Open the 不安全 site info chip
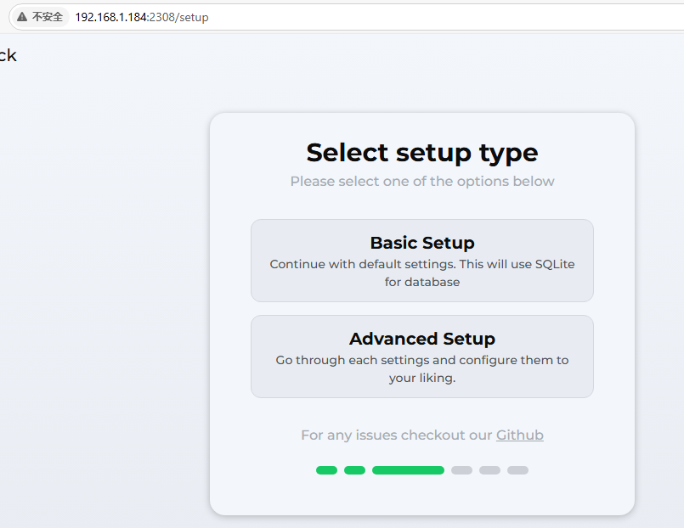Screen dimensions: 684x528 pos(40,17)
